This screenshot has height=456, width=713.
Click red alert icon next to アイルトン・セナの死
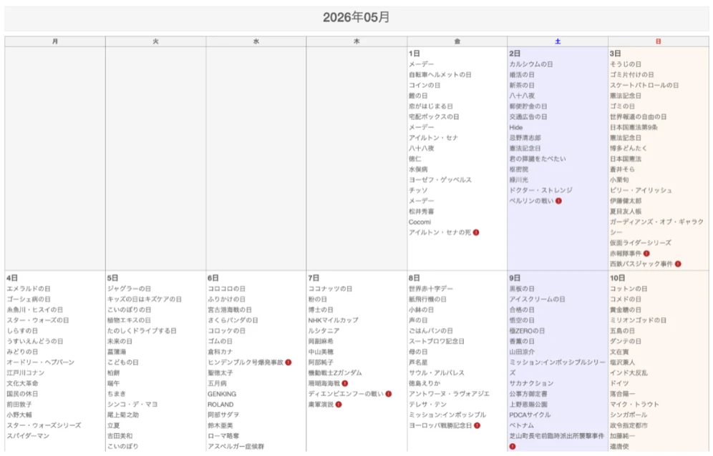click(x=475, y=232)
